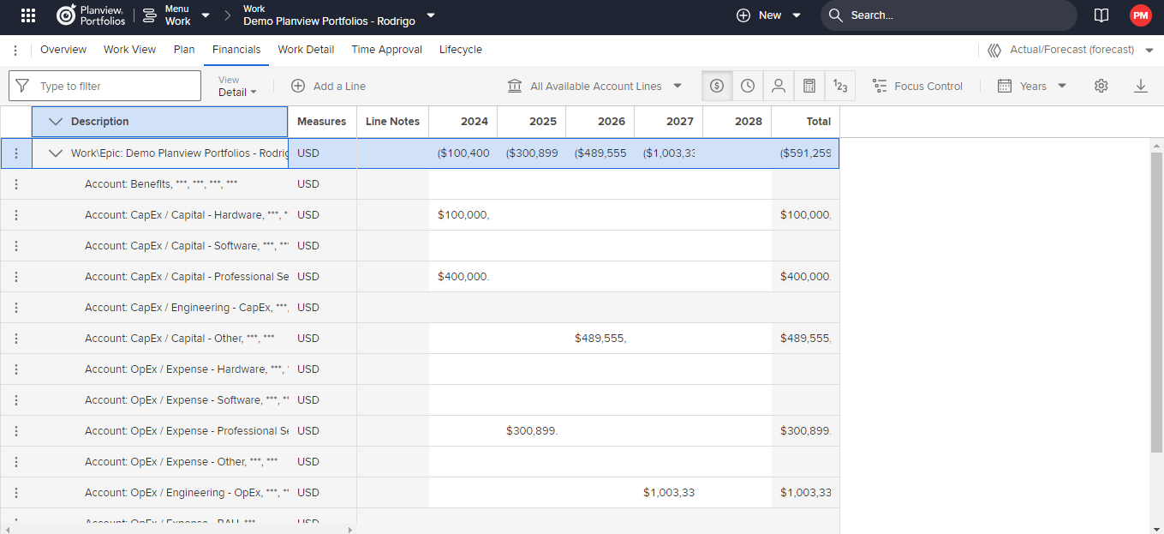Open the Menu Work dropdown

coord(176,15)
